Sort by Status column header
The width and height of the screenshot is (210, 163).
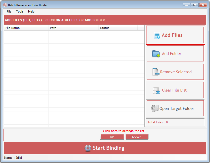118,28
